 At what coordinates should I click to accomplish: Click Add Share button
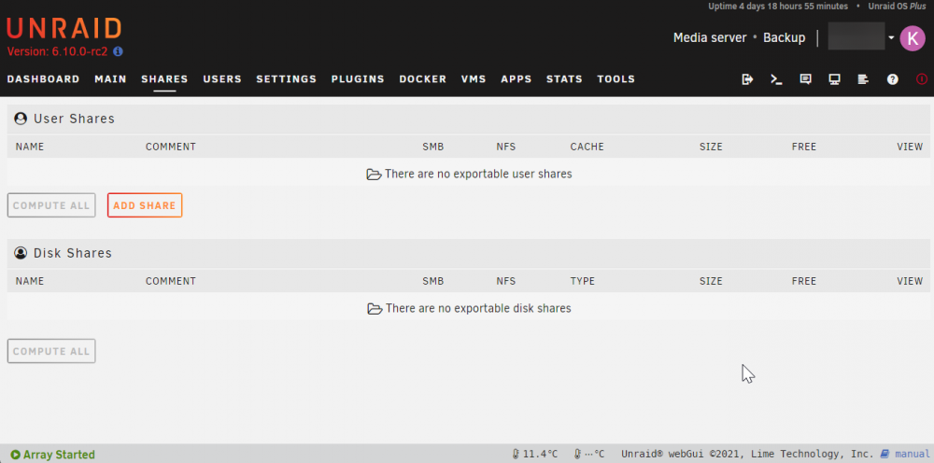click(x=145, y=205)
